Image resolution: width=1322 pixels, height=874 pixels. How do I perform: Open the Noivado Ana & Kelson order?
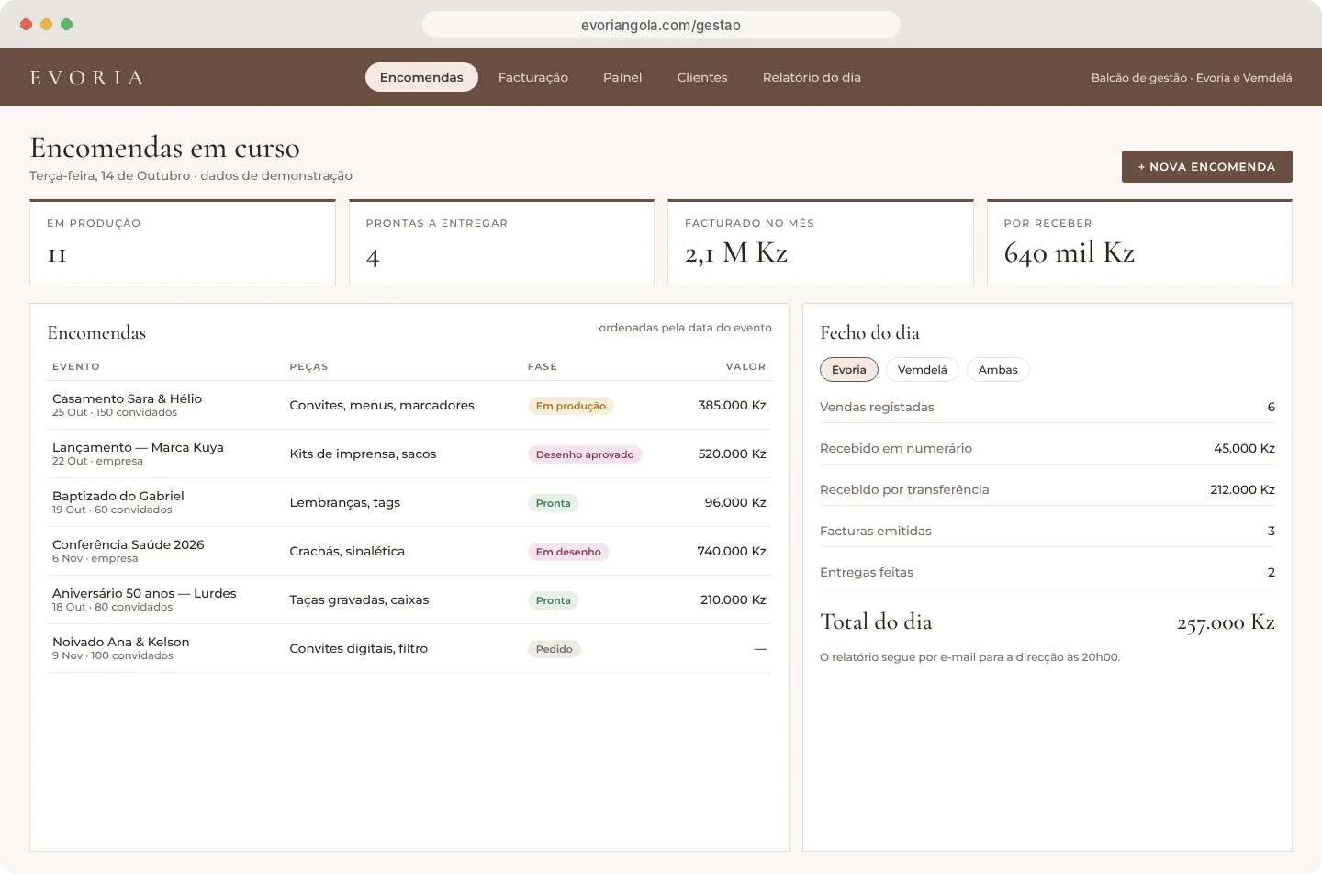pyautogui.click(x=409, y=648)
